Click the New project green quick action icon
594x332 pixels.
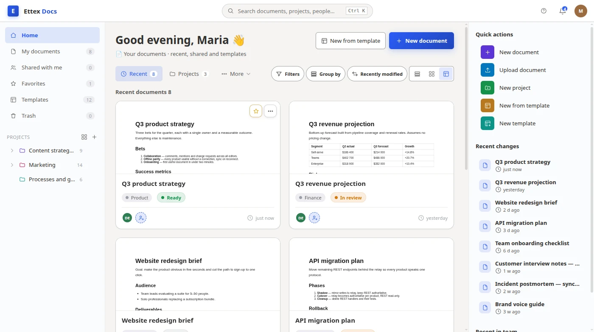[488, 88]
